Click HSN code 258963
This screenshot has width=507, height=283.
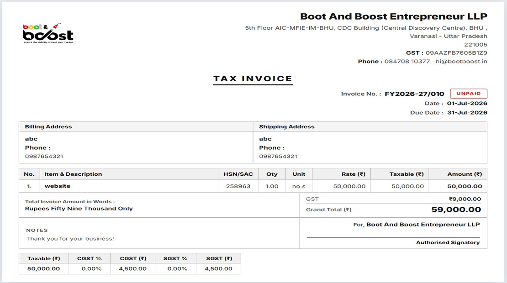[238, 186]
